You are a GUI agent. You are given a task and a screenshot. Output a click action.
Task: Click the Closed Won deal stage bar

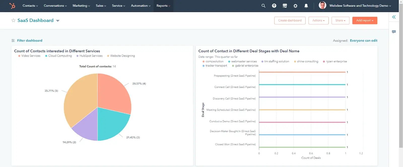302,147
